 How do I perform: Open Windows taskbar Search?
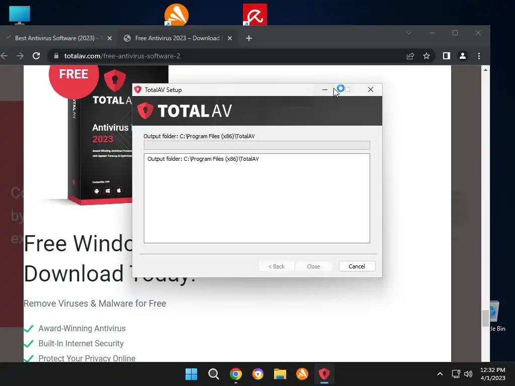point(213,374)
